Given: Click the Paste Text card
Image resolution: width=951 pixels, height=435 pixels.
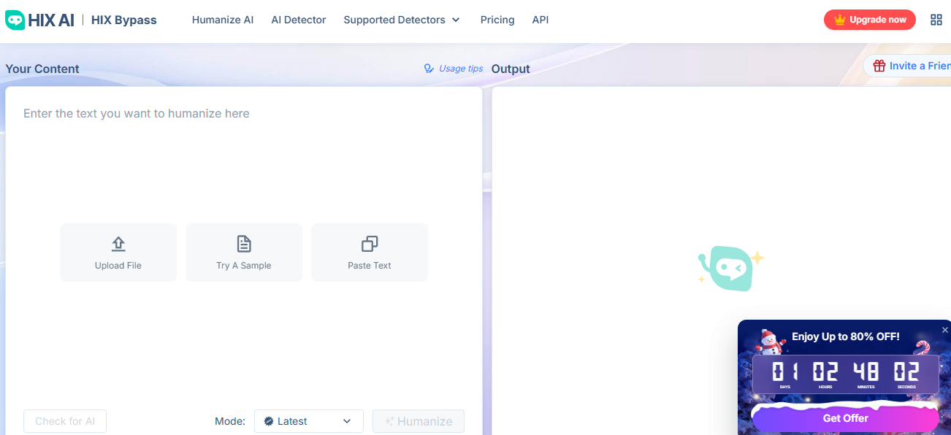Looking at the screenshot, I should [370, 253].
